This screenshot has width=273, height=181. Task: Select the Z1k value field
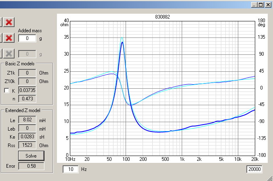[x=27, y=73]
